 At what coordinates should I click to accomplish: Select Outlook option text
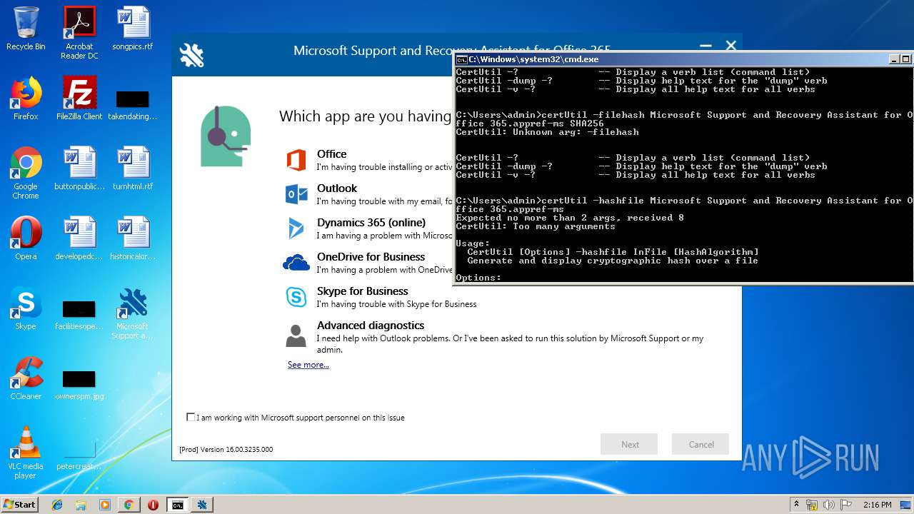[x=337, y=188]
